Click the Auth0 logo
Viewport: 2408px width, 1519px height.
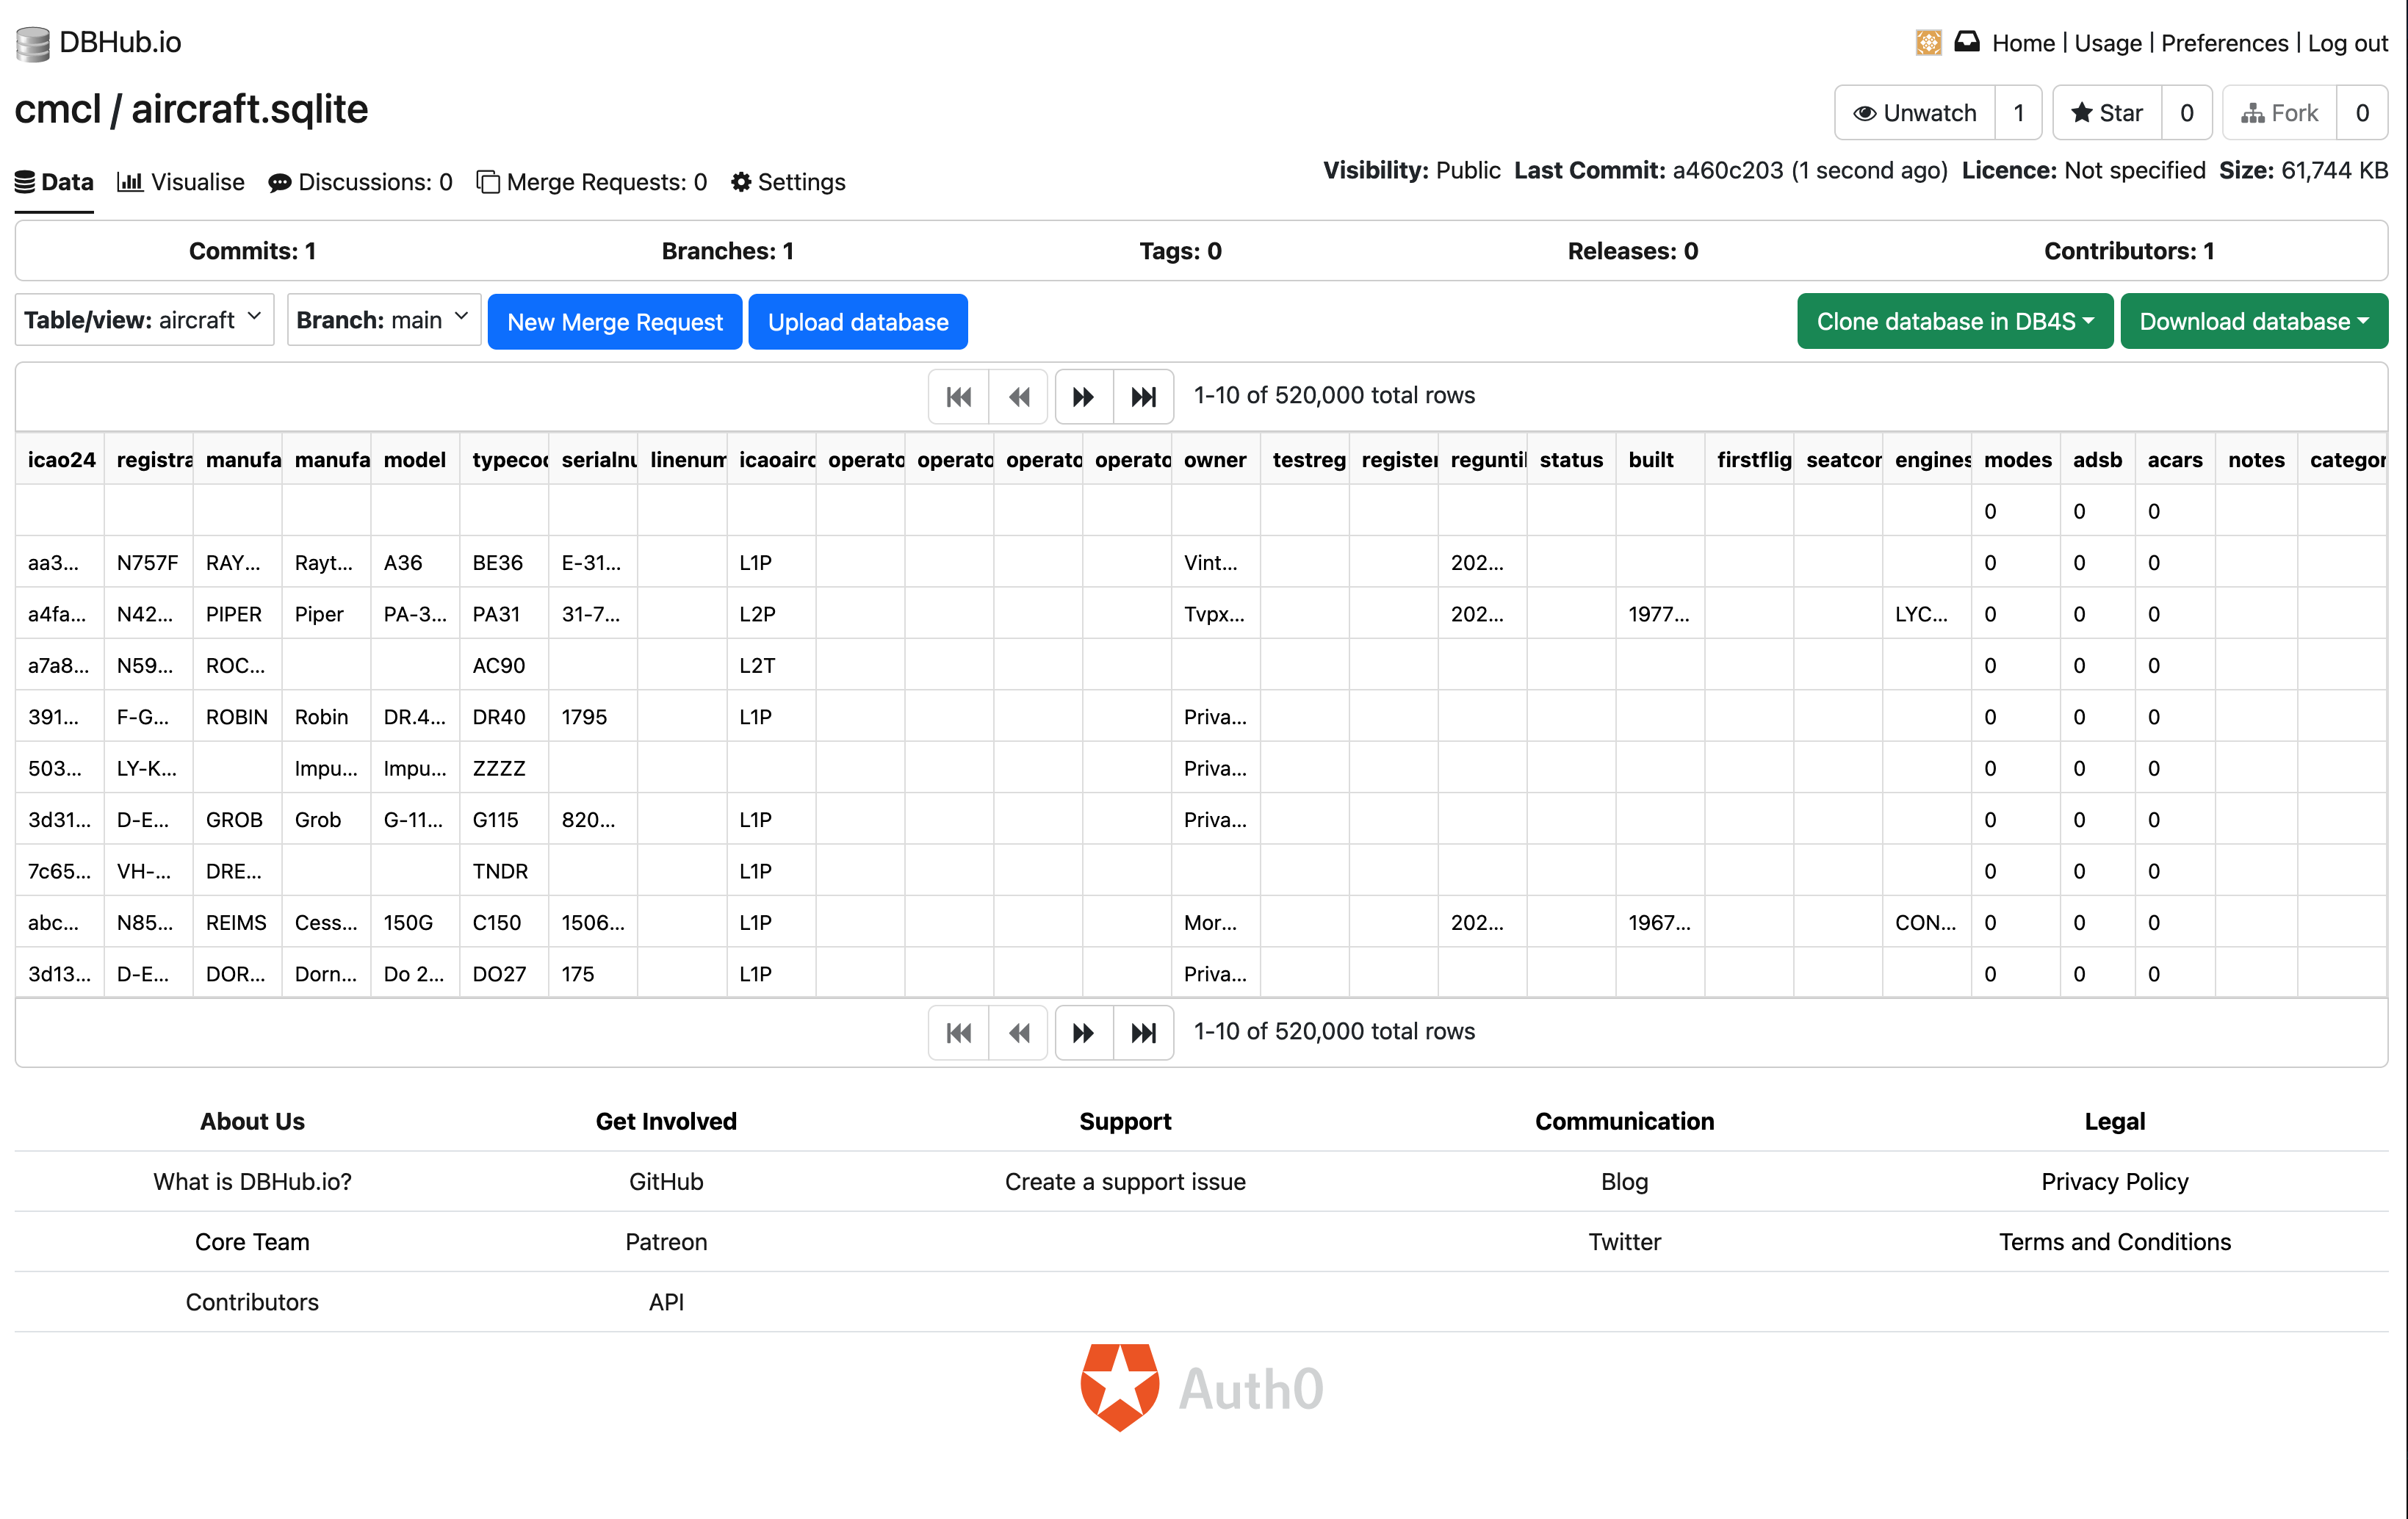pos(1202,1388)
